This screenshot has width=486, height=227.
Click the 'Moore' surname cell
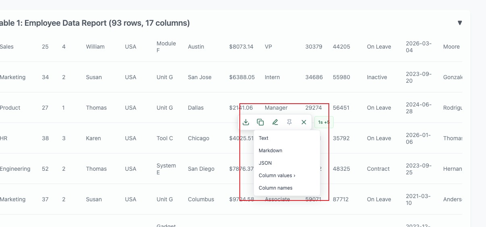tap(451, 47)
